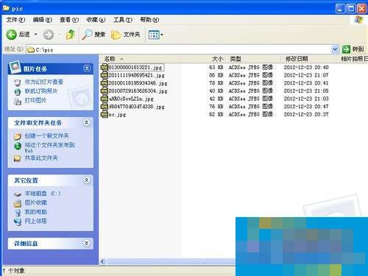368x276 pixels.
Task: Open the View (查看) menu
Action: point(69,20)
